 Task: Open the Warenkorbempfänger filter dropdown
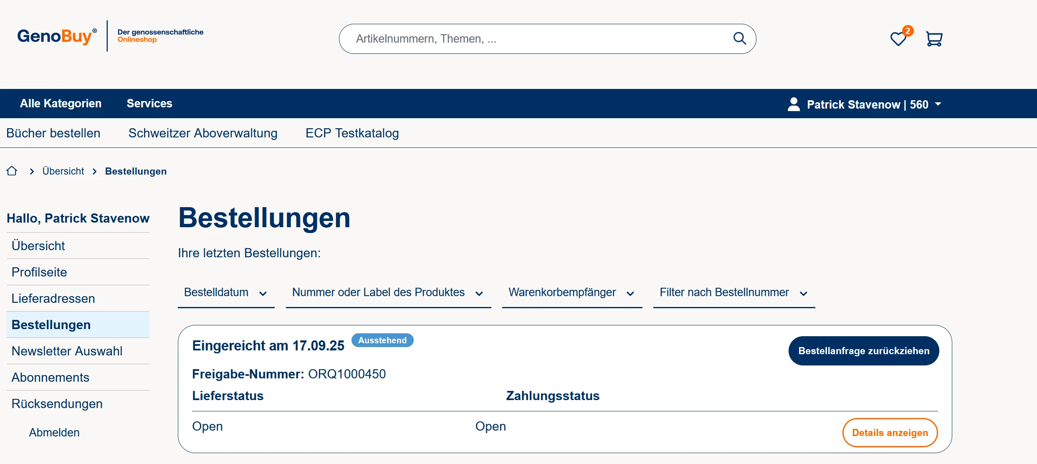572,292
